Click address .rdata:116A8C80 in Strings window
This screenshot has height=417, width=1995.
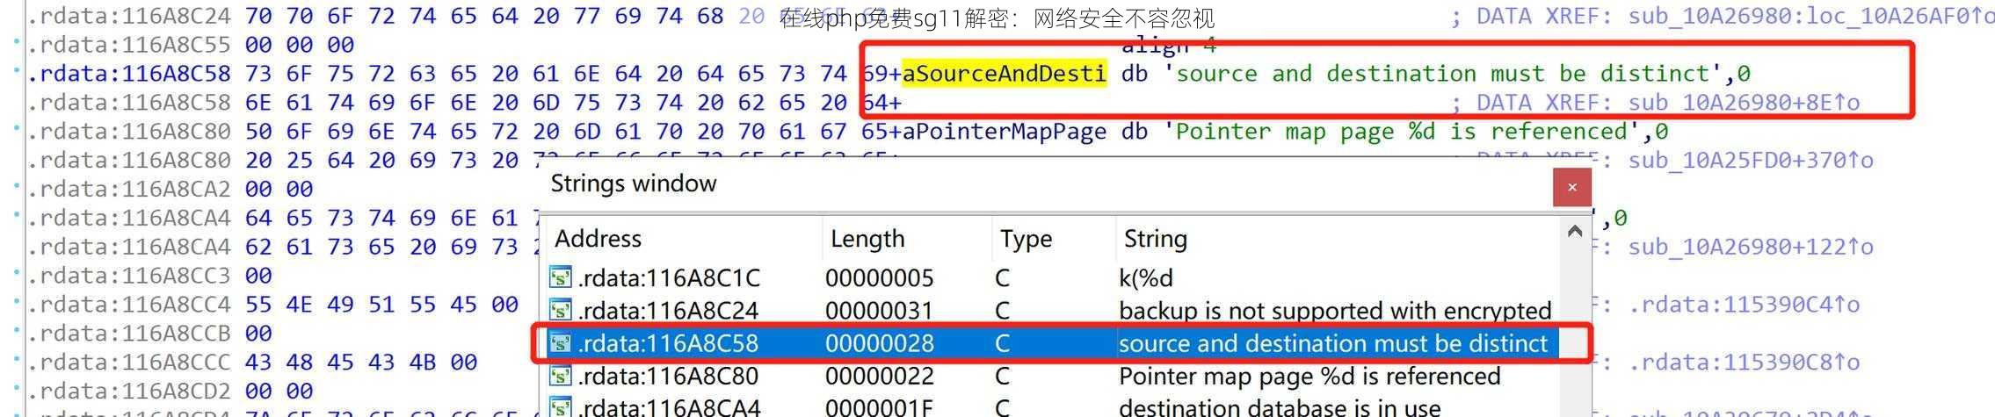point(668,376)
